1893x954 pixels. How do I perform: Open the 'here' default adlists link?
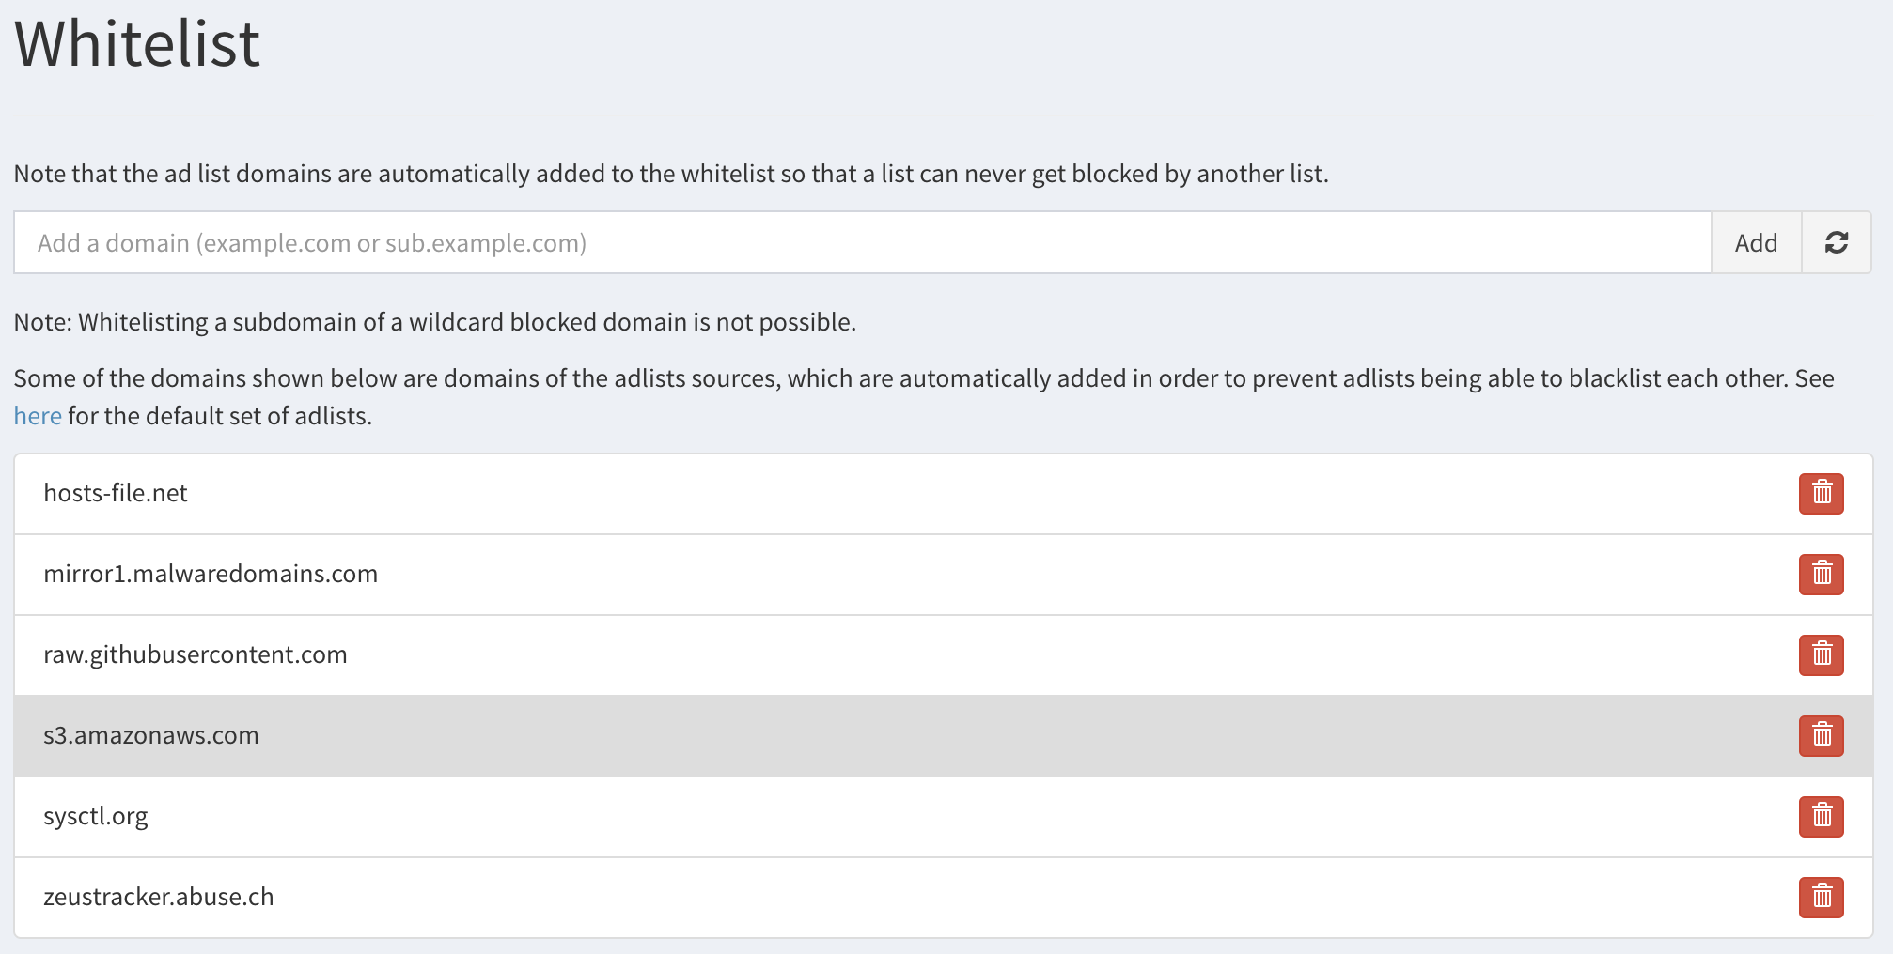pyautogui.click(x=38, y=416)
